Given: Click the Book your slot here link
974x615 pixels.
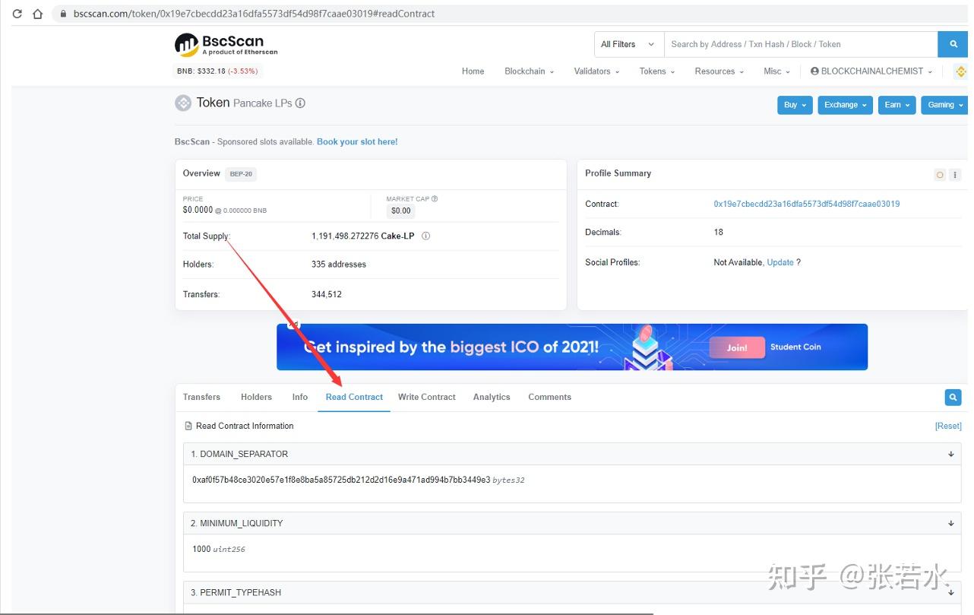Looking at the screenshot, I should (x=357, y=142).
